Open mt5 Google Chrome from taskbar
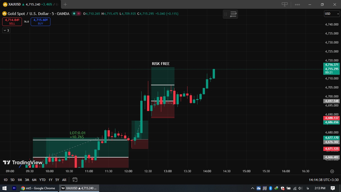This screenshot has width=341, height=192. pyautogui.click(x=38, y=188)
